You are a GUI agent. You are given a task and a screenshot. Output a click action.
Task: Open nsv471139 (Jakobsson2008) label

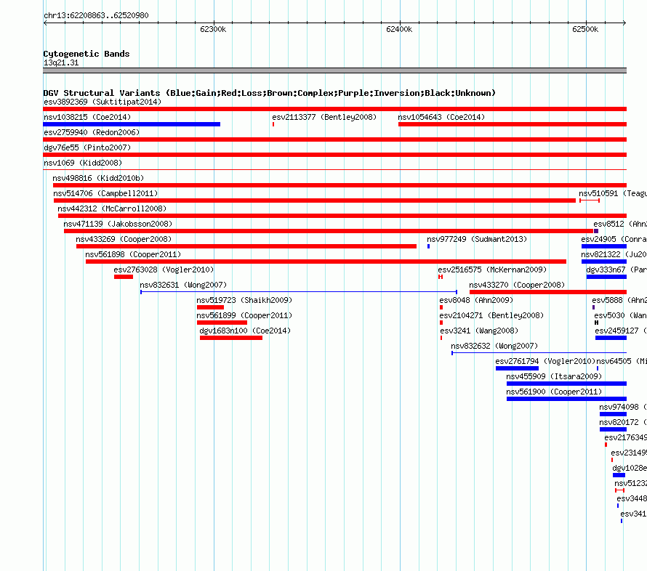[x=118, y=224]
